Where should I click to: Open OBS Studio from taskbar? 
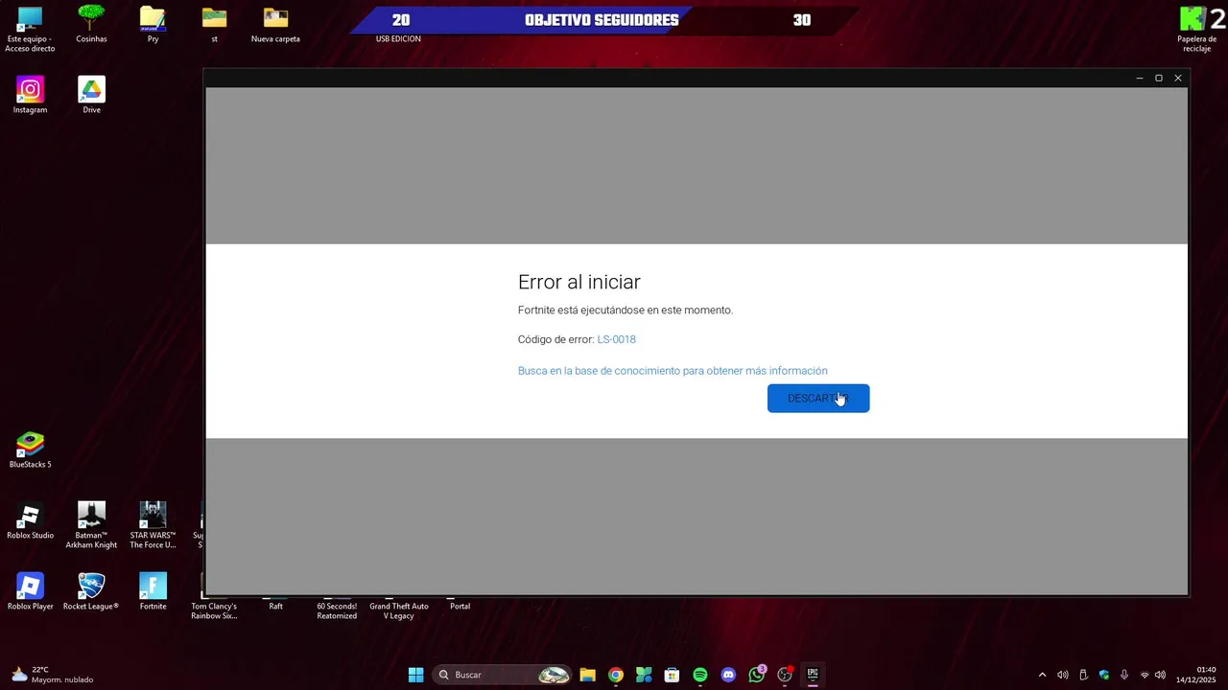coord(785,675)
